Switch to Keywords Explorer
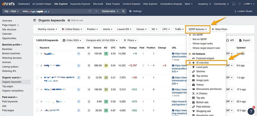 pos(80,4)
